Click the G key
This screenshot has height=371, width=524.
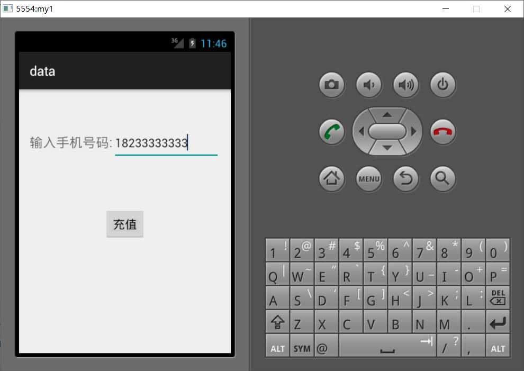pos(375,297)
